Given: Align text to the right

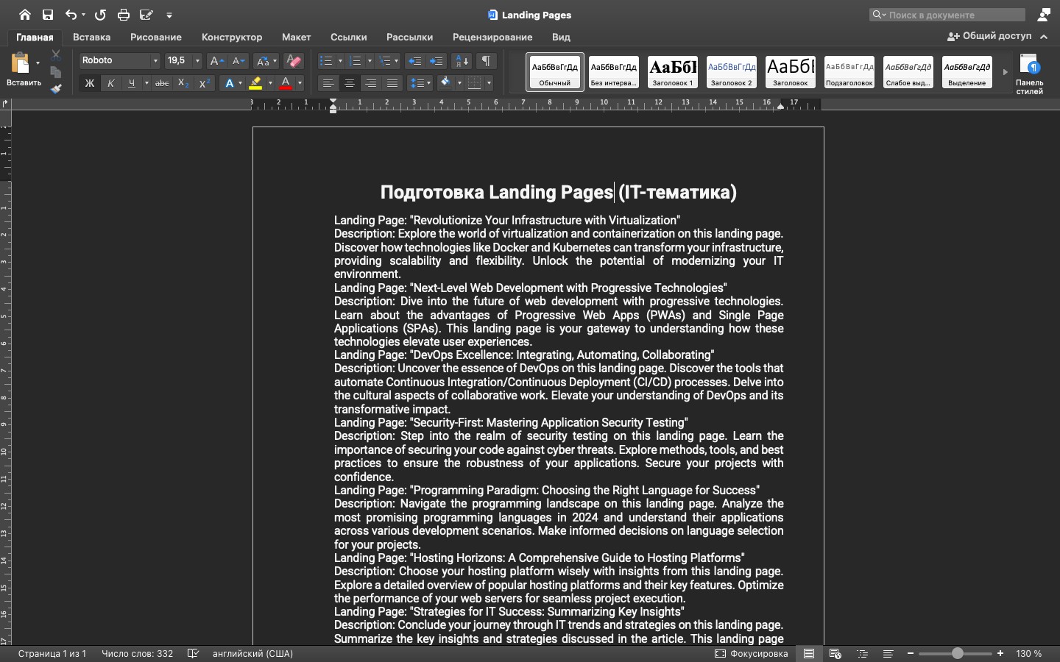Looking at the screenshot, I should click(371, 83).
